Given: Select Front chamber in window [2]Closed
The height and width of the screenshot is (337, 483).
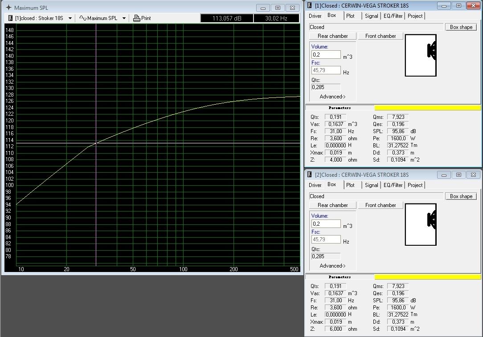Looking at the screenshot, I should point(381,205).
